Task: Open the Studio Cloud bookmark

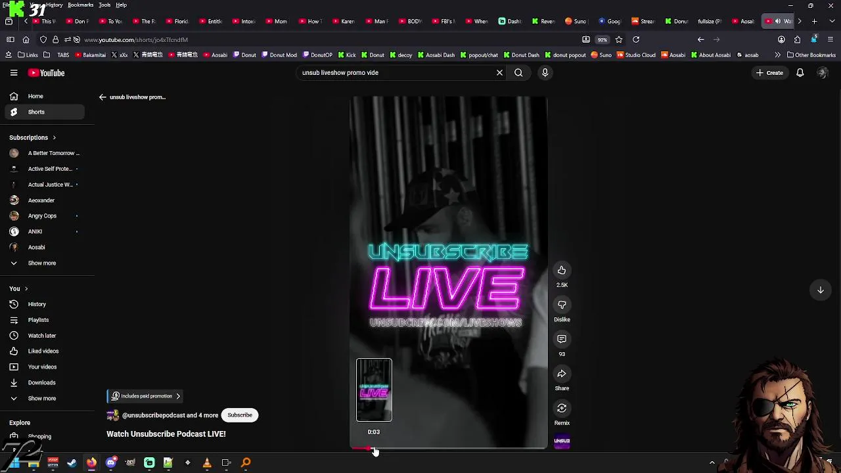Action: pos(636,55)
